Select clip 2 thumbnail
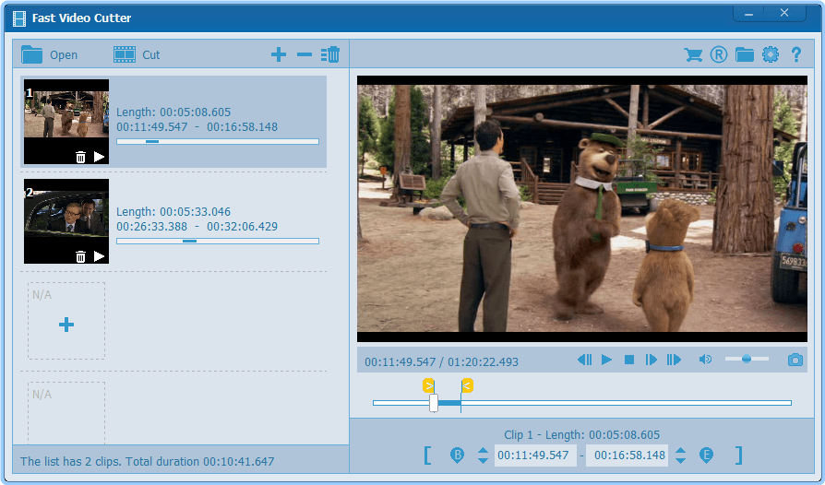825x485 pixels. pos(66,221)
